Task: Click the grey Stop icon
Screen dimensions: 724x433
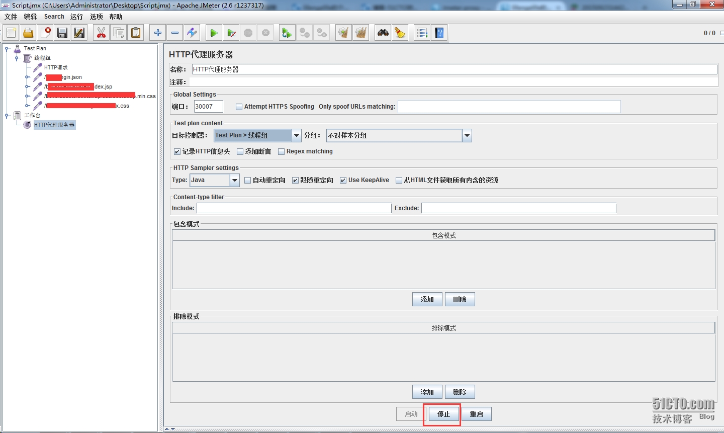Action: pos(248,33)
